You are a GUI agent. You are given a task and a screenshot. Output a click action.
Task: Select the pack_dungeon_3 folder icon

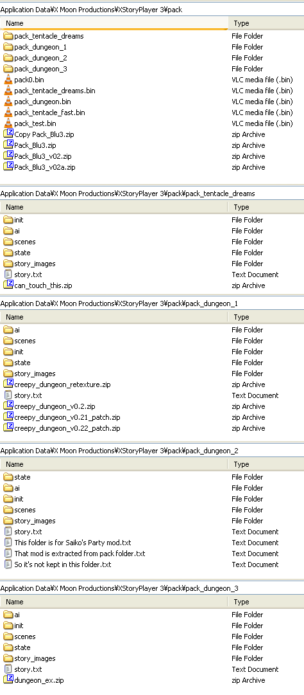[8, 69]
